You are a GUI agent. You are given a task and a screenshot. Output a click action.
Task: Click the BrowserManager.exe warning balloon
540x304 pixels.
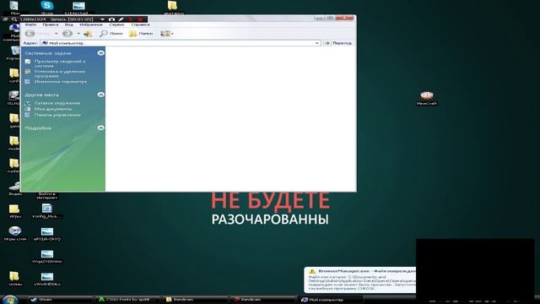(x=360, y=280)
